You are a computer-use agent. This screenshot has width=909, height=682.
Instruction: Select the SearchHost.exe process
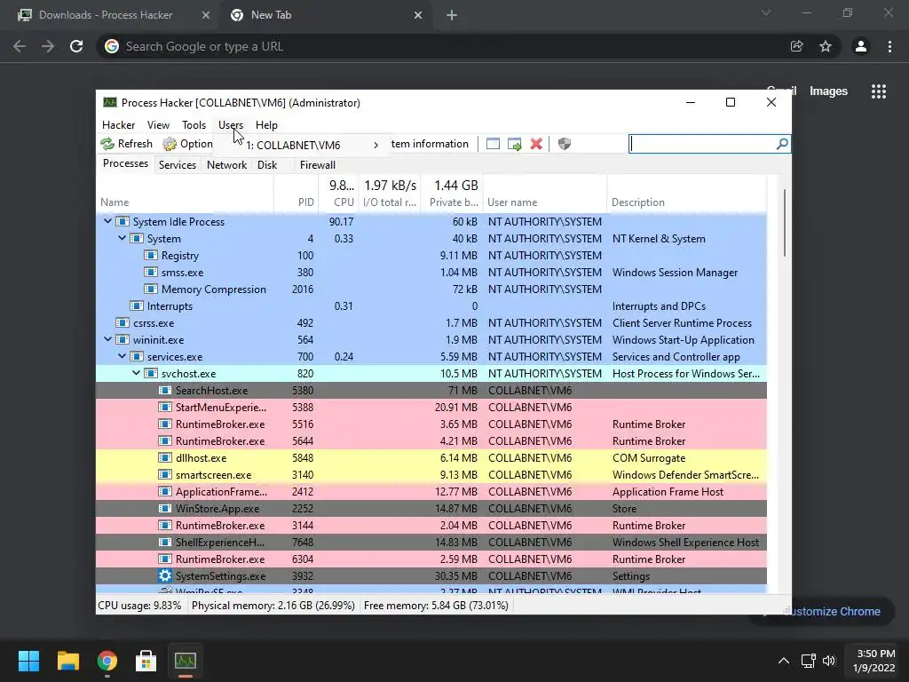click(431, 391)
